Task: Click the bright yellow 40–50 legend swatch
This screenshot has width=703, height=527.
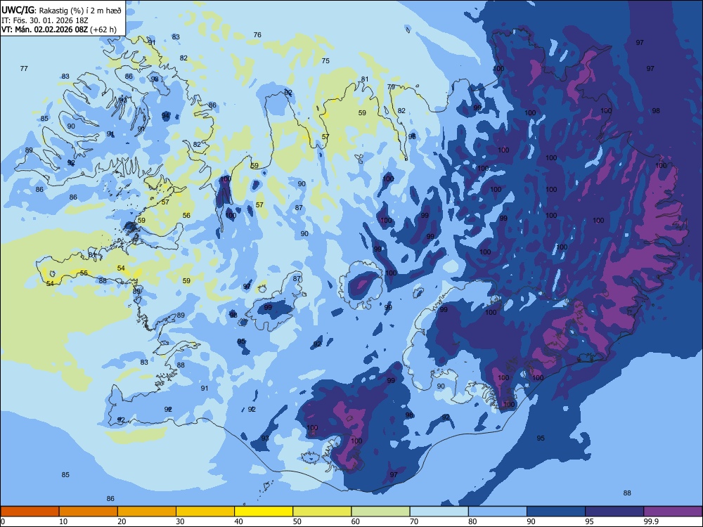Action: (x=264, y=512)
